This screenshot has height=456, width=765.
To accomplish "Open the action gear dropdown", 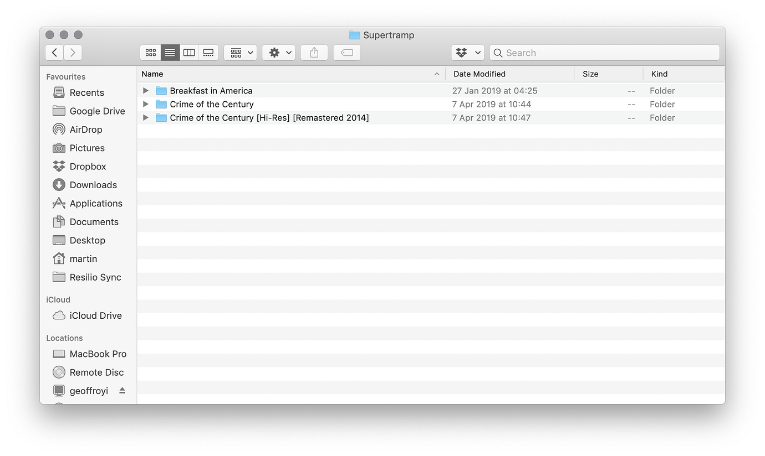I will click(x=278, y=52).
